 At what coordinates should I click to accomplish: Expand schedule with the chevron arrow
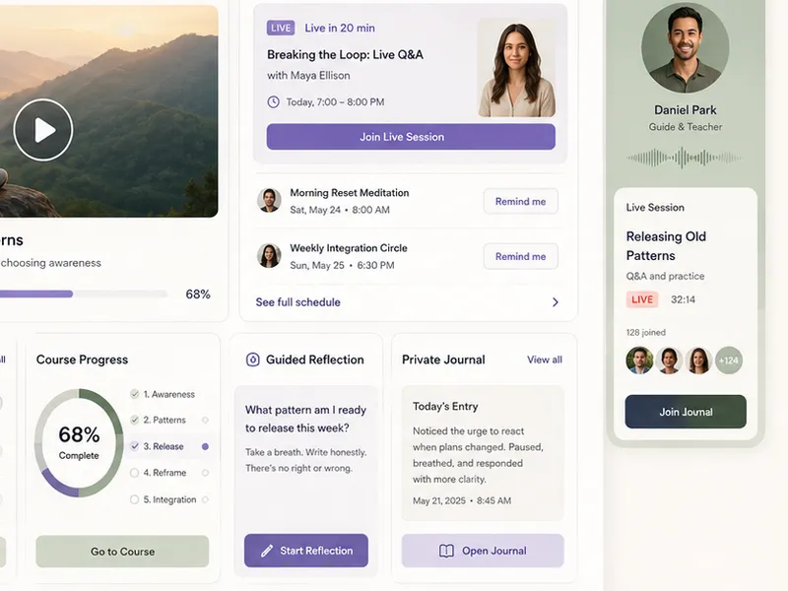pyautogui.click(x=556, y=302)
